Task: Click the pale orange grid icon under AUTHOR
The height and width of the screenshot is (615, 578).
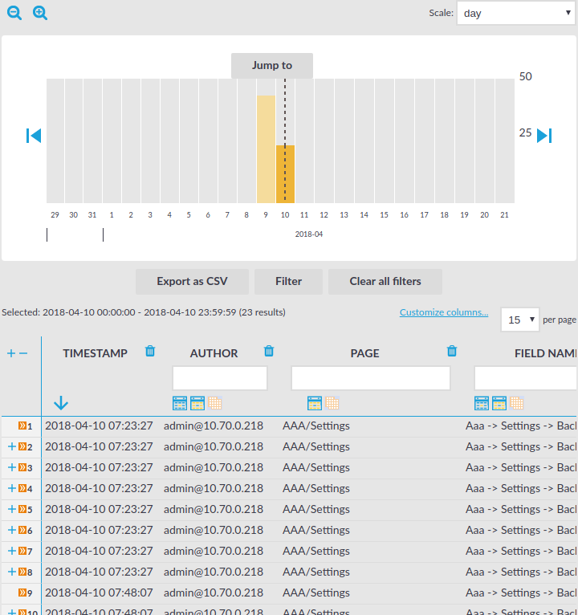Action: 215,403
